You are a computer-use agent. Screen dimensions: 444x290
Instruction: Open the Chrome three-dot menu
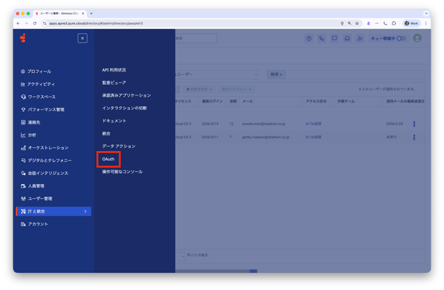point(426,23)
